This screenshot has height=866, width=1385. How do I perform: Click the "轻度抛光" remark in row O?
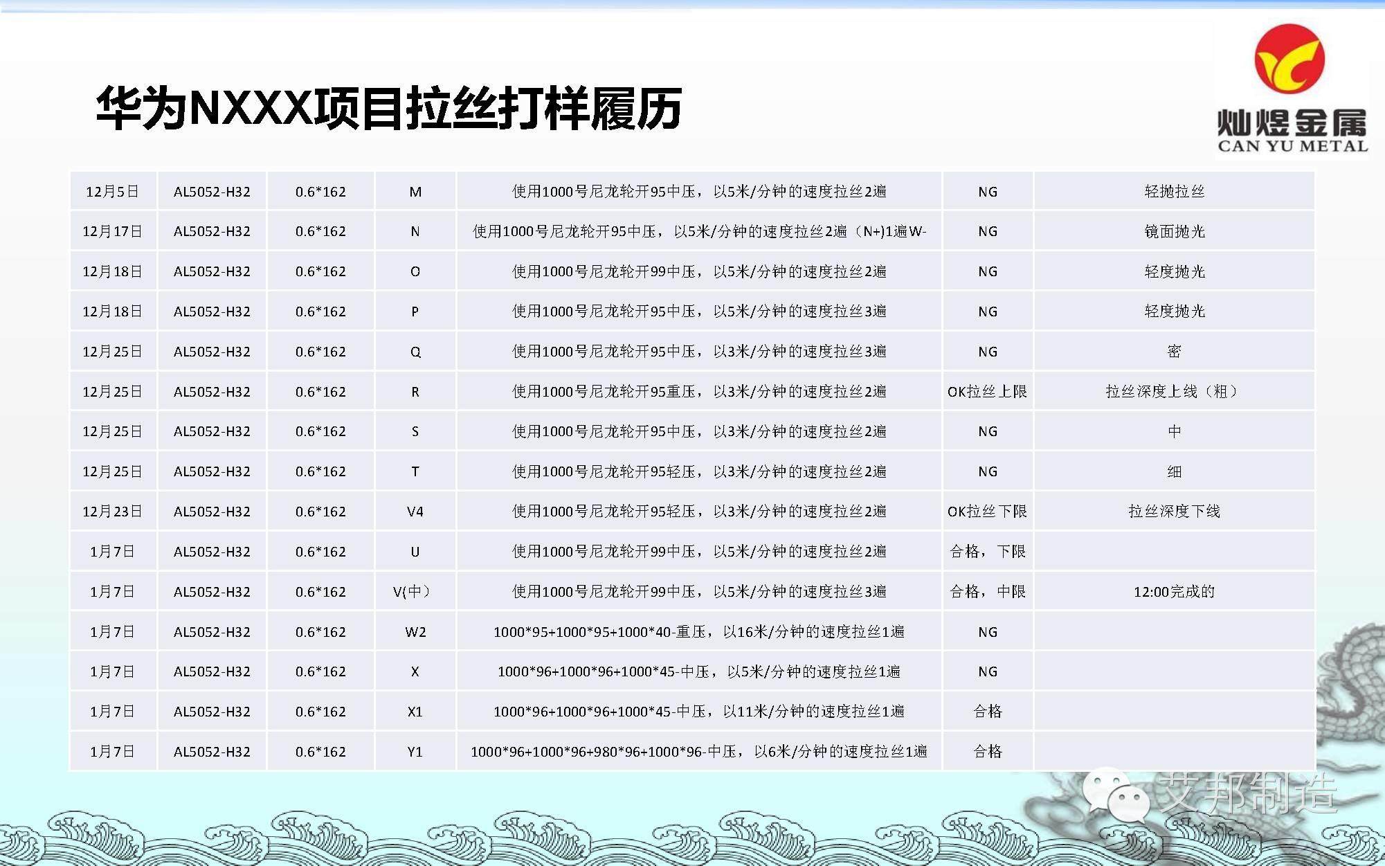(1175, 271)
